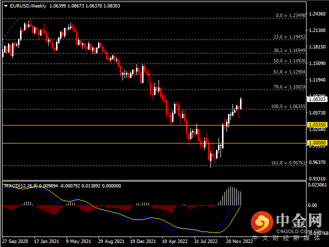Click the 17 Jan 2021 date label
The width and height of the screenshot is (329, 247).
46,241
